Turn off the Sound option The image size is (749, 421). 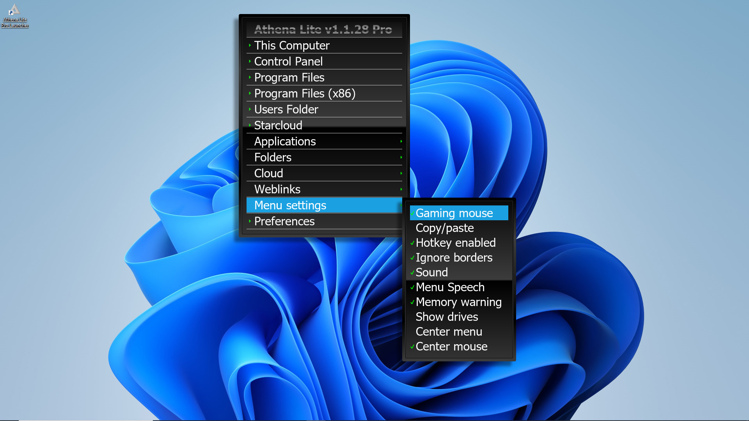point(431,272)
